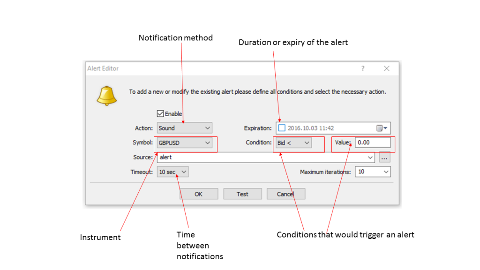Open the Action dropdown showing Sound
480x270 pixels.
tap(185, 128)
